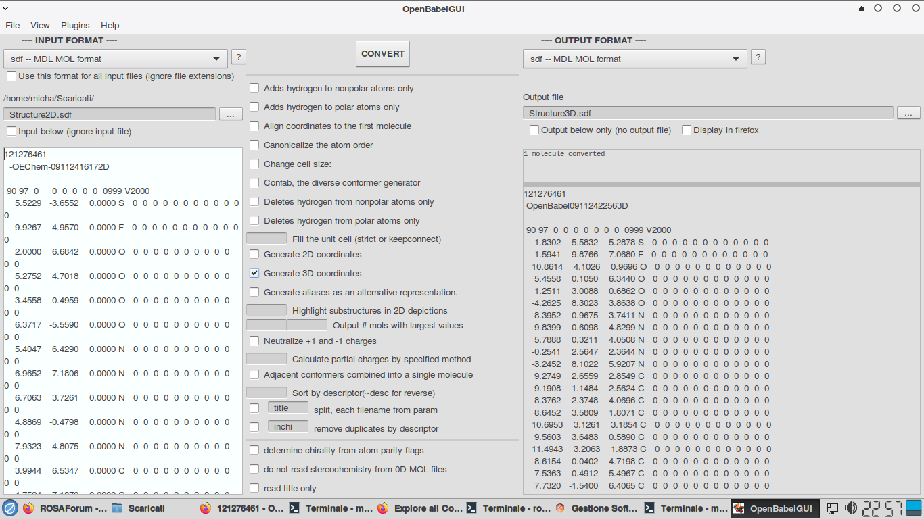Click the Calculate partial charges method field

(x=267, y=359)
